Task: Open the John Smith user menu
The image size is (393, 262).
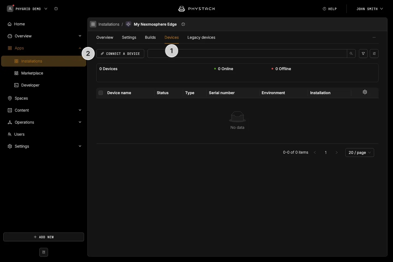Action: tap(370, 9)
